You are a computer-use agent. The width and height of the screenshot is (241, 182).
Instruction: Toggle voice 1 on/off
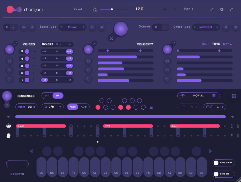27,80
